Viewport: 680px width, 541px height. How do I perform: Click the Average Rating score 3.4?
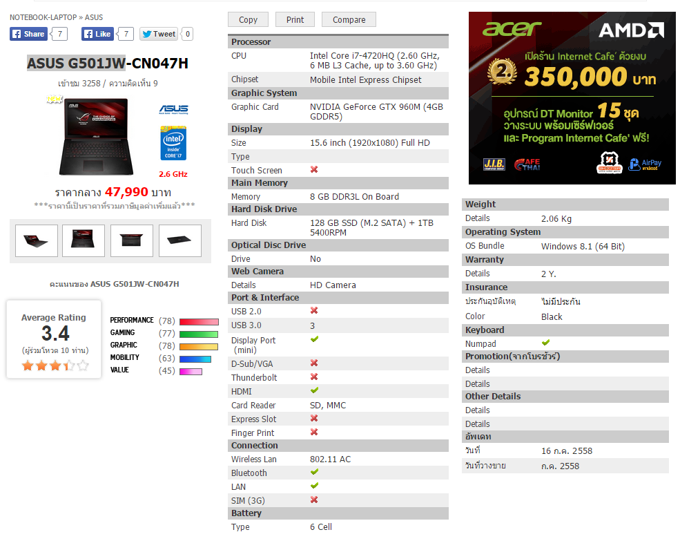[x=55, y=334]
